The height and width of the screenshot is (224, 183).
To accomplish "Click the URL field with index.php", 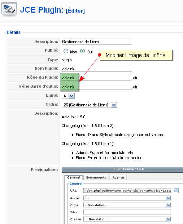I will [127, 190].
